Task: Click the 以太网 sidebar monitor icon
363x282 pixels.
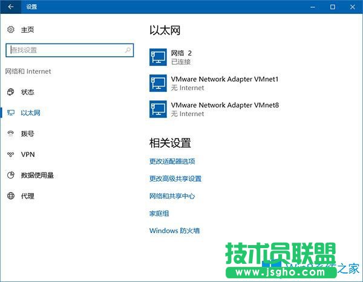Action: click(11, 113)
